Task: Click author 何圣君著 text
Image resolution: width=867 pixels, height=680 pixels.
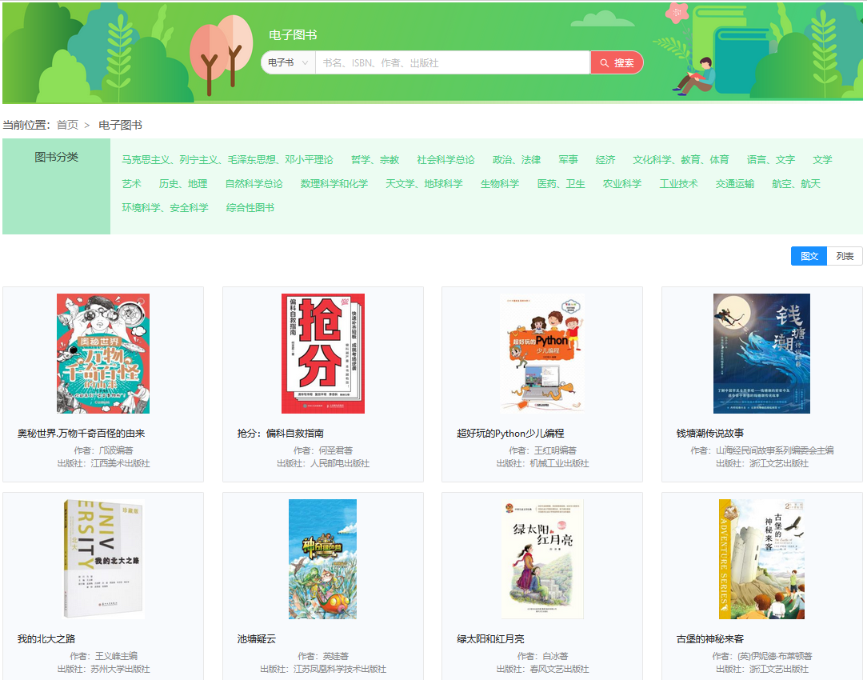Action: pyautogui.click(x=336, y=450)
